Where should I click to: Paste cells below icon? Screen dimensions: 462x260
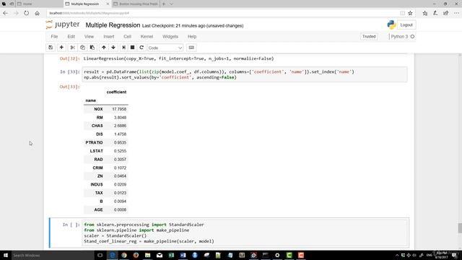(x=92, y=48)
